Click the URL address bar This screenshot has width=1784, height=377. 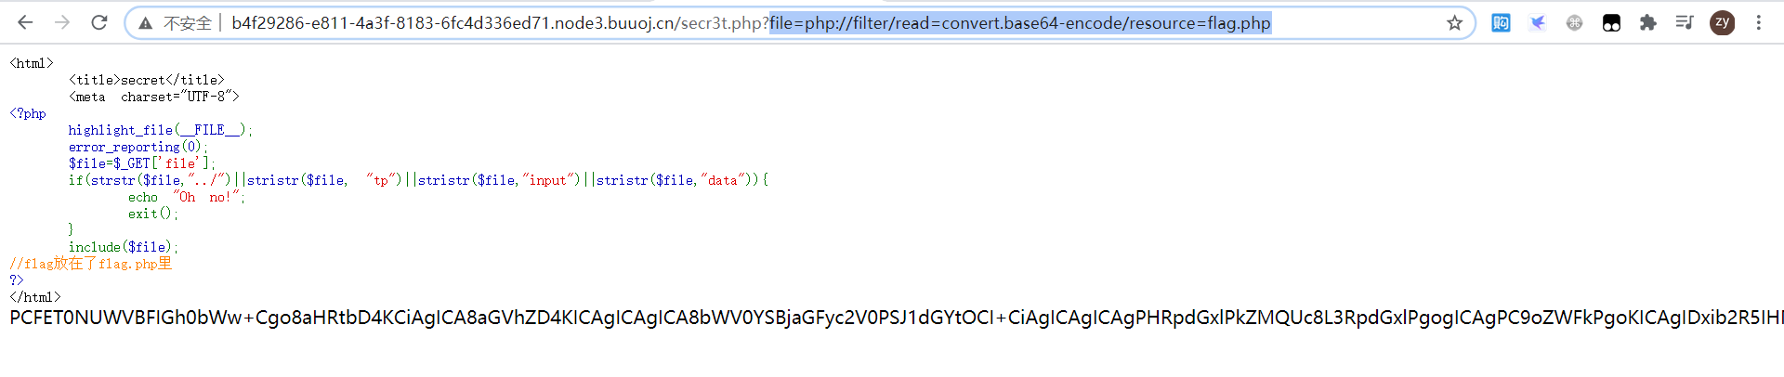[x=799, y=23]
